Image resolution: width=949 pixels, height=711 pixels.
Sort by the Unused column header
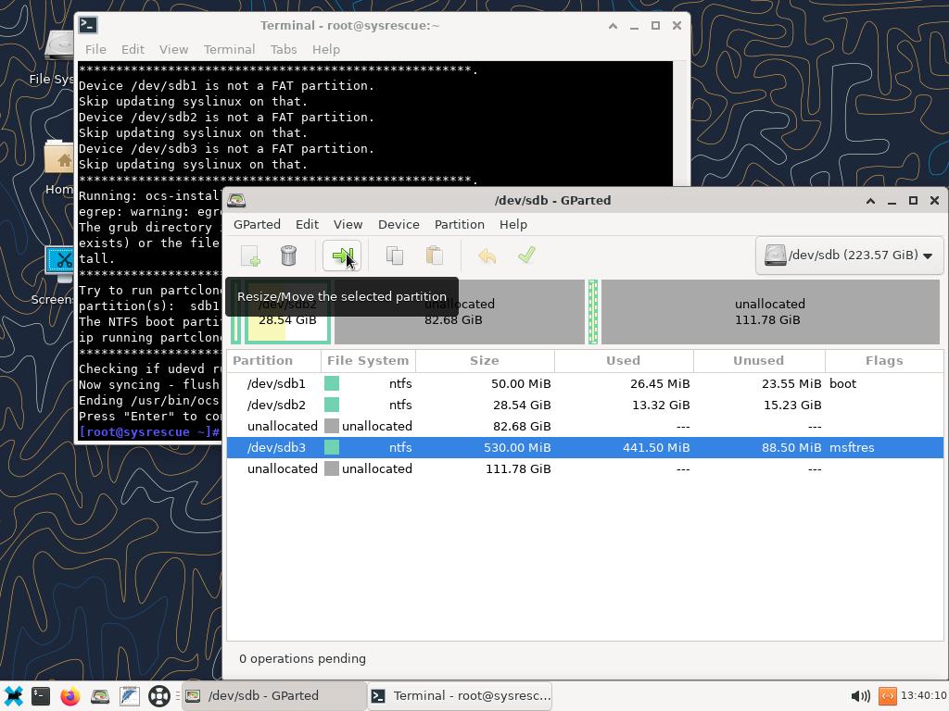coord(758,360)
